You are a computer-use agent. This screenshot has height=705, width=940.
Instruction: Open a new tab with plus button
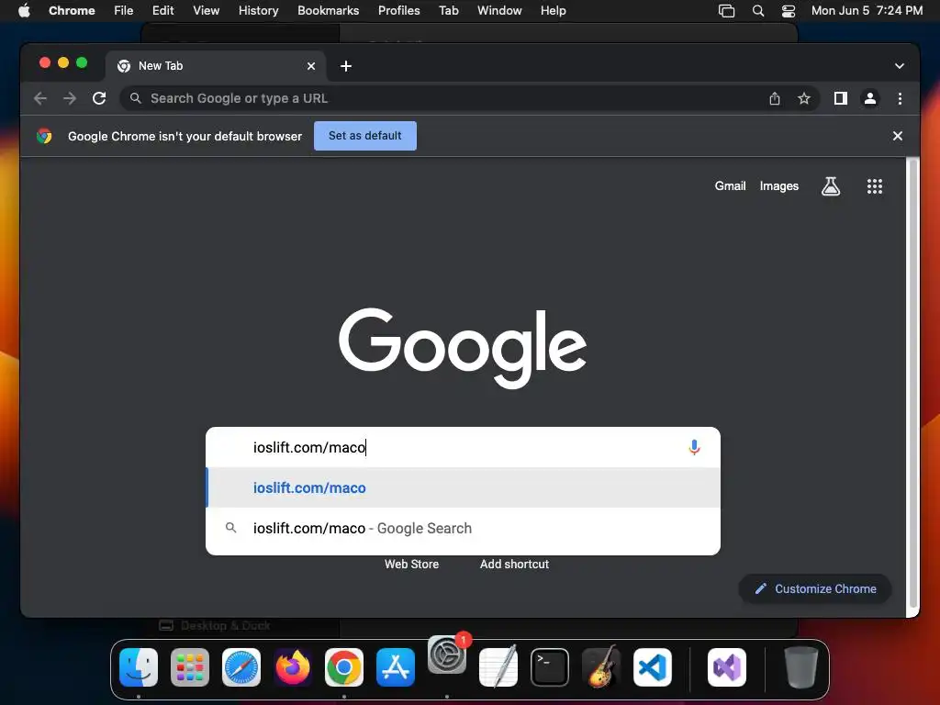[x=346, y=66]
